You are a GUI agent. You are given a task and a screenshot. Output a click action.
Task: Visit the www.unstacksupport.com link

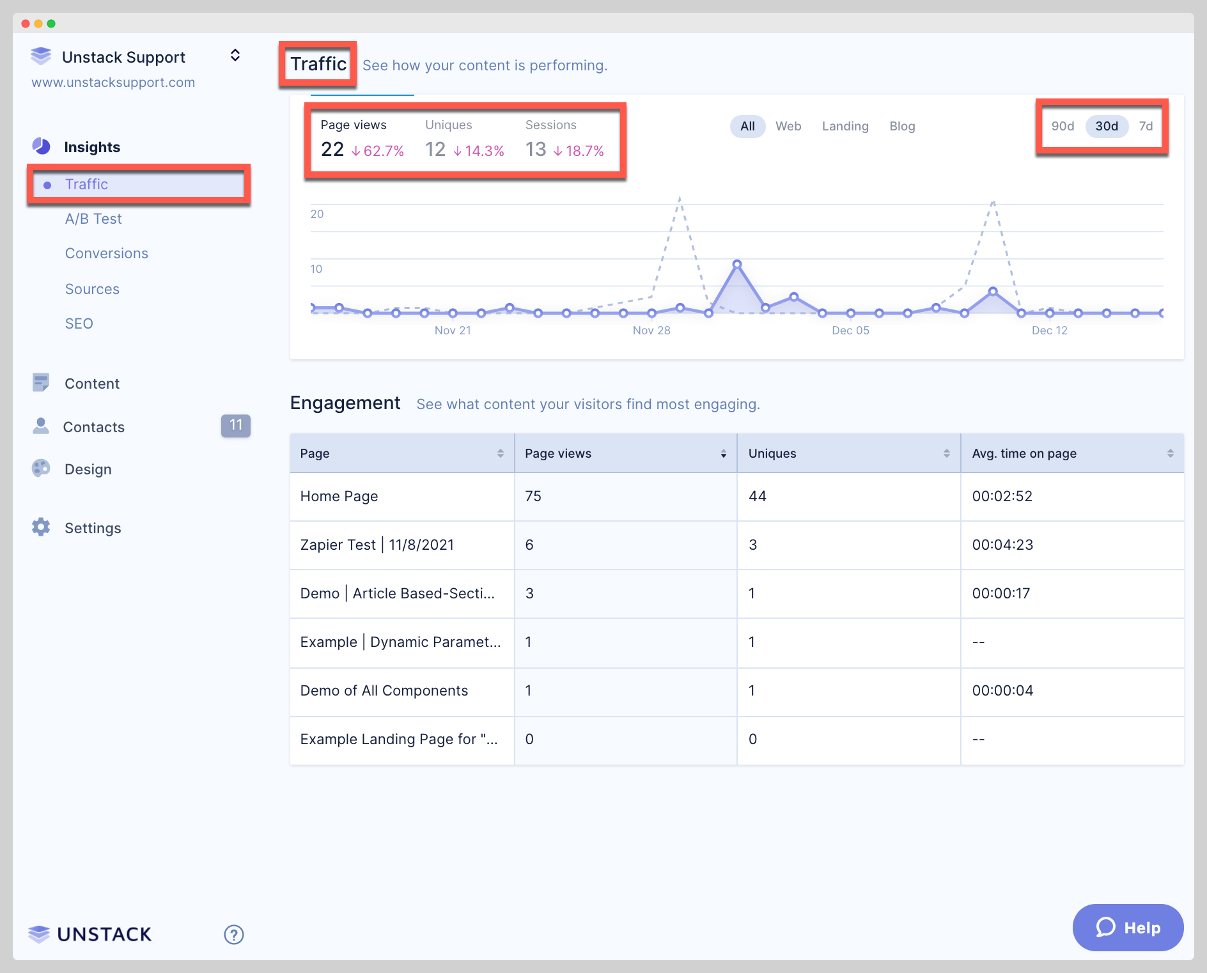[113, 82]
